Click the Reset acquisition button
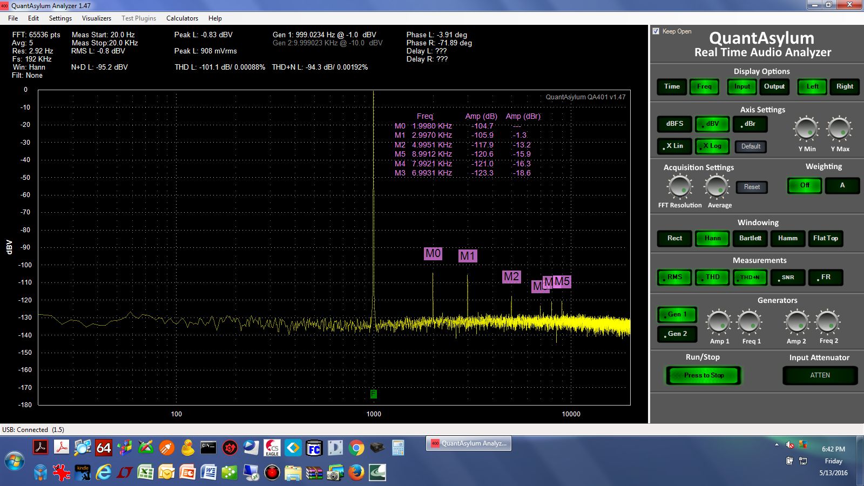 (x=752, y=187)
